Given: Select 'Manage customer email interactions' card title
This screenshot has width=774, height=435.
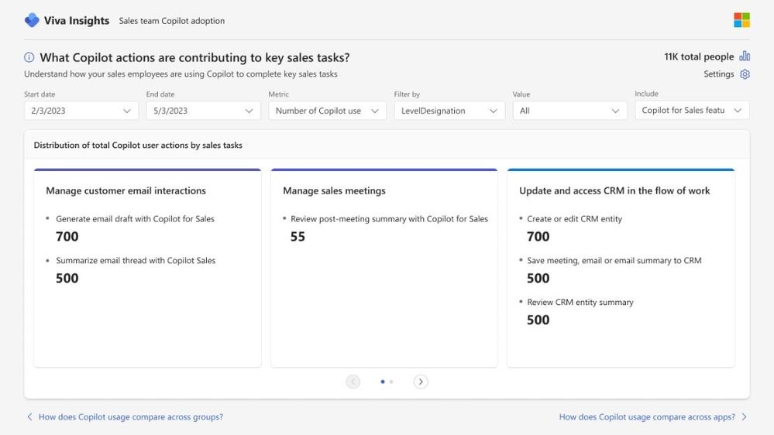Looking at the screenshot, I should click(x=126, y=191).
